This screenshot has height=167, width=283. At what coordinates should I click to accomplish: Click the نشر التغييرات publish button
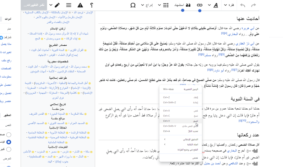(34, 5)
